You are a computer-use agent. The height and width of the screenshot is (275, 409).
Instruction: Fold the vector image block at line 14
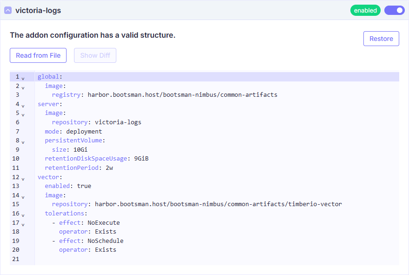point(23,196)
